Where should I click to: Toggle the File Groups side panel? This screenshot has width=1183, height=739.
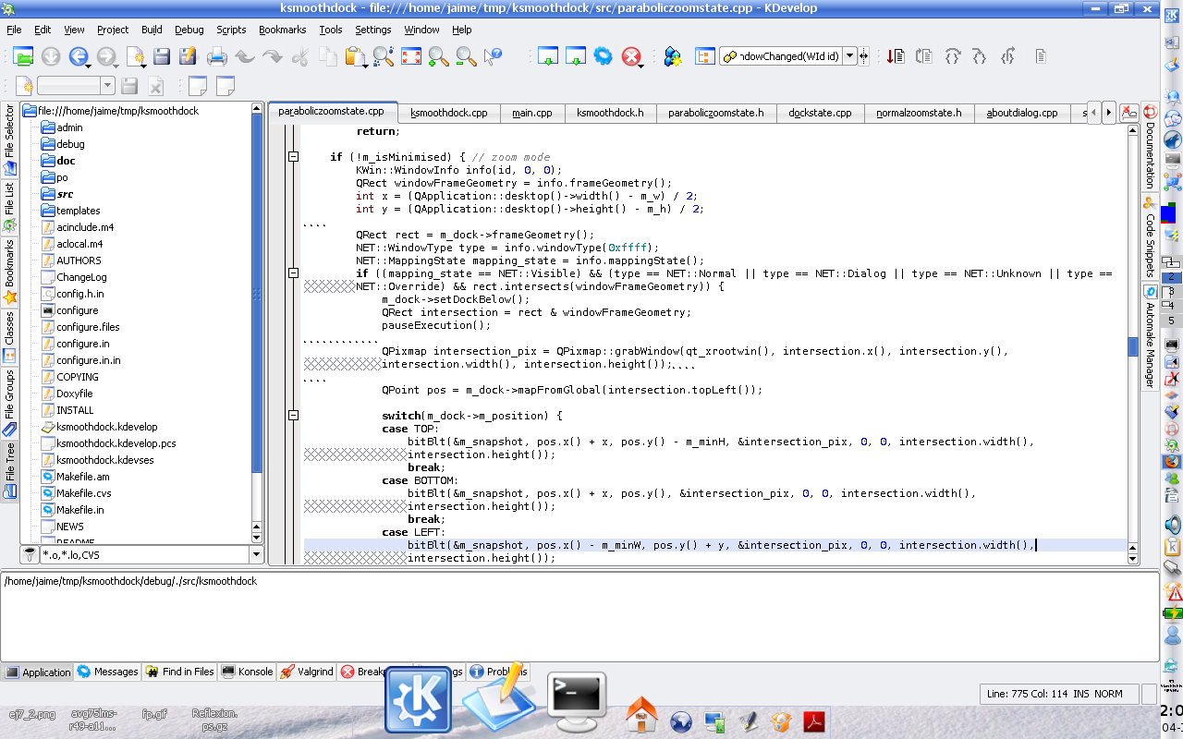[9, 403]
